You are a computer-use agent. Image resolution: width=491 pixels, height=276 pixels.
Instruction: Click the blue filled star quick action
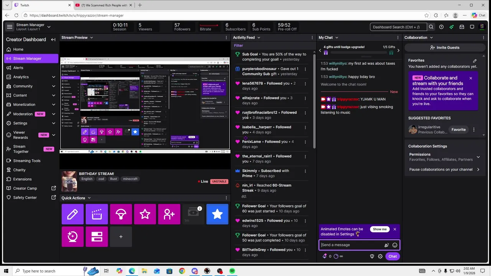point(217,214)
